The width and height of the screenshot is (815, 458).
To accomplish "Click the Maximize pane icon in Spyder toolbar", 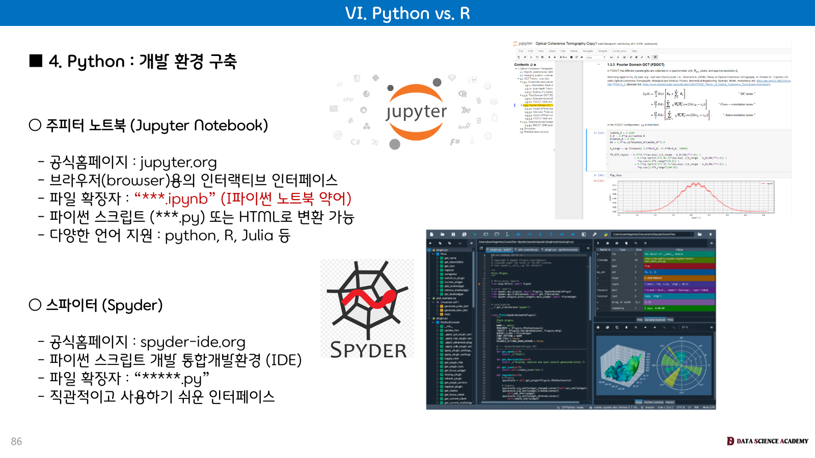I will (x=584, y=234).
